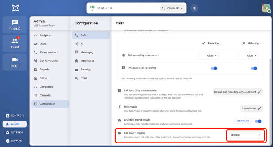Image resolution: width=273 pixels, height=147 pixels.
Task: Click the Configuration sidebar icon
Action: [36, 104]
